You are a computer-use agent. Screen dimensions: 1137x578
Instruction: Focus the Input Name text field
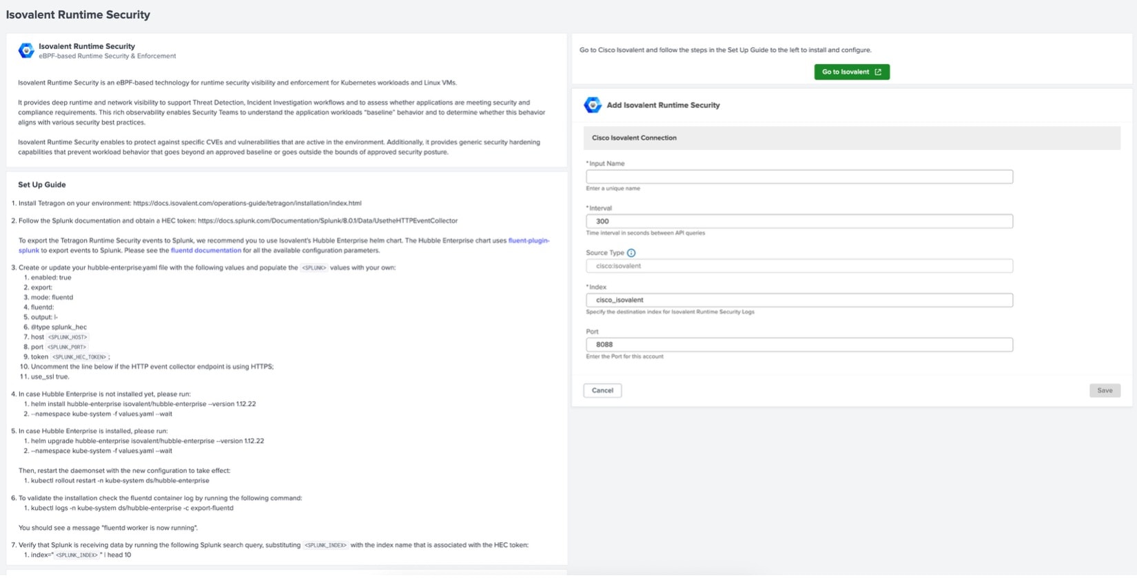coord(799,177)
